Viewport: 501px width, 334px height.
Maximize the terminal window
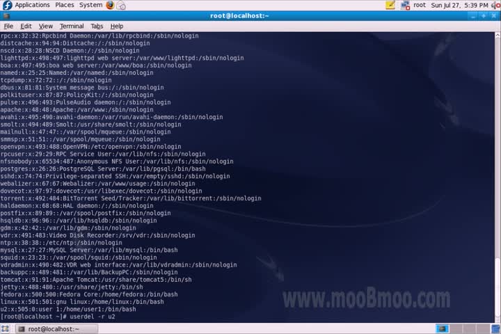coord(484,16)
